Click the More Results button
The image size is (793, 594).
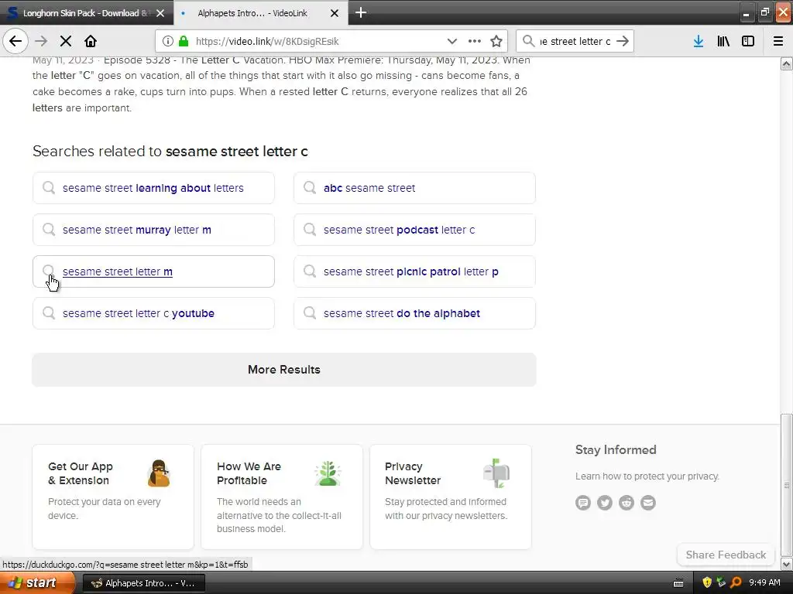click(284, 370)
